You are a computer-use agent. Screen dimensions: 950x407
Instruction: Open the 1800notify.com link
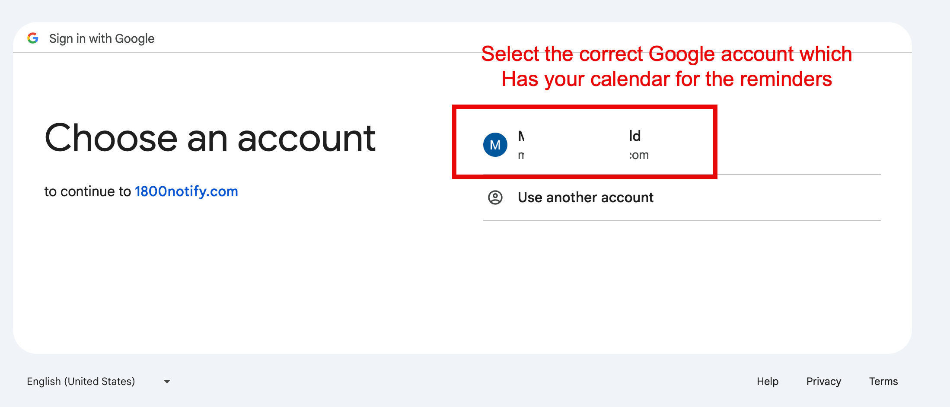186,191
